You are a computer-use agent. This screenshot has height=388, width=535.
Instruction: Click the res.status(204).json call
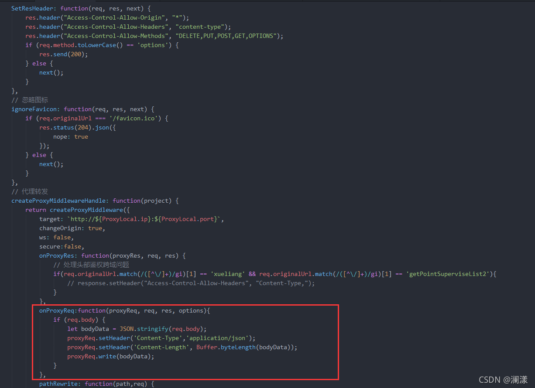78,127
